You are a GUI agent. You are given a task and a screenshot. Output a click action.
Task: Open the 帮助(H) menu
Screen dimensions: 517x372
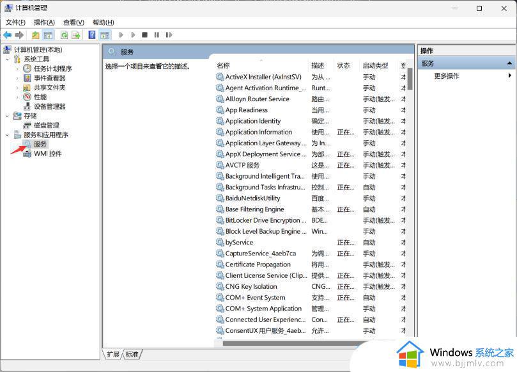click(103, 22)
